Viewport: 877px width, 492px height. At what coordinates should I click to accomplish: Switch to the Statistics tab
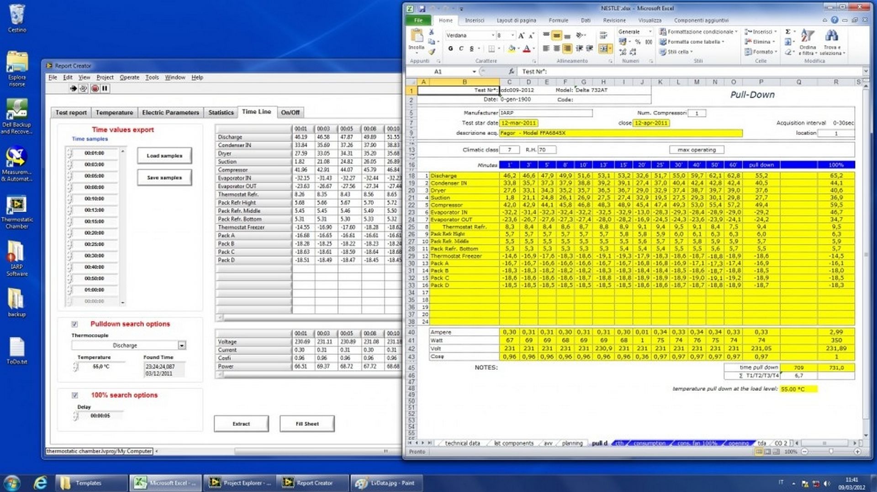coord(221,113)
